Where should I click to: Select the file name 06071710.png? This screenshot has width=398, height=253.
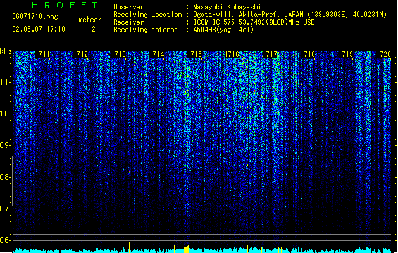[35, 16]
